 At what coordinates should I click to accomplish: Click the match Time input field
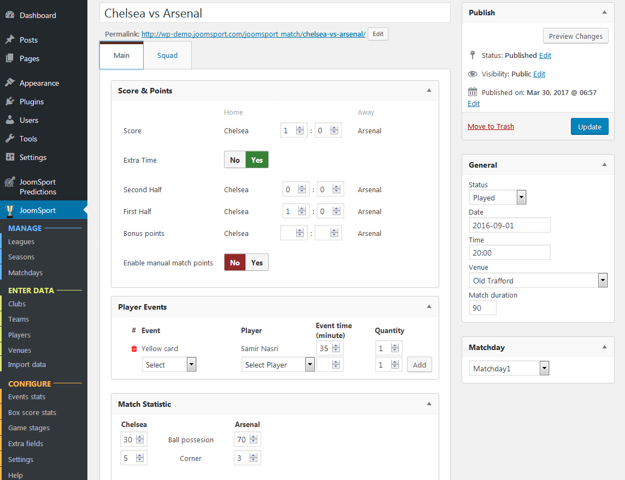click(510, 252)
